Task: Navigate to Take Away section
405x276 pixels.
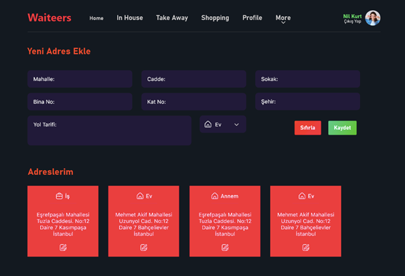Action: 172,18
